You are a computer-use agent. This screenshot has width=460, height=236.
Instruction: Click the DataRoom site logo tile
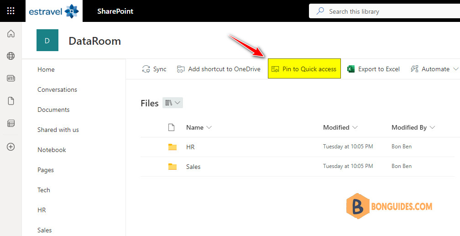pyautogui.click(x=47, y=40)
